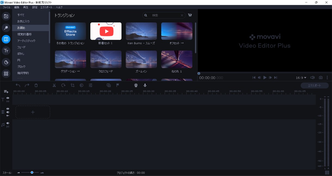Select the すべて category
Image resolution: width=332 pixels, height=176 pixels.
pos(30,15)
